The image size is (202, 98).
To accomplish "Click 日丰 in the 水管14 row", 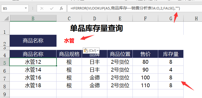I will (x=95, y=70).
